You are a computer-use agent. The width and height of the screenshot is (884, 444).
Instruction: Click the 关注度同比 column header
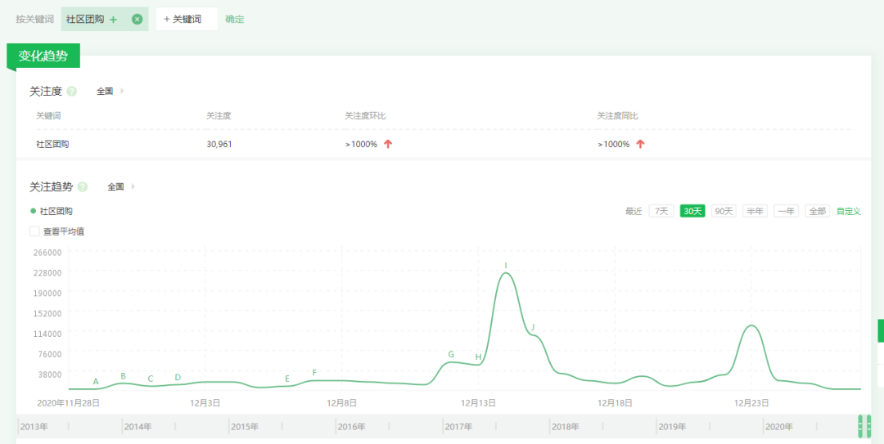click(x=617, y=116)
